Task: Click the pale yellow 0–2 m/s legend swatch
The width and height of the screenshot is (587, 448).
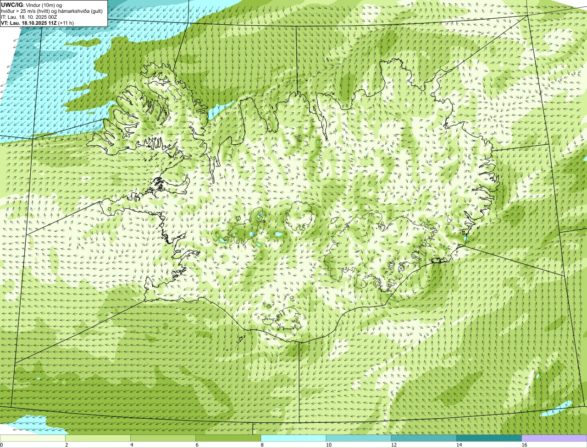Action: (33, 438)
